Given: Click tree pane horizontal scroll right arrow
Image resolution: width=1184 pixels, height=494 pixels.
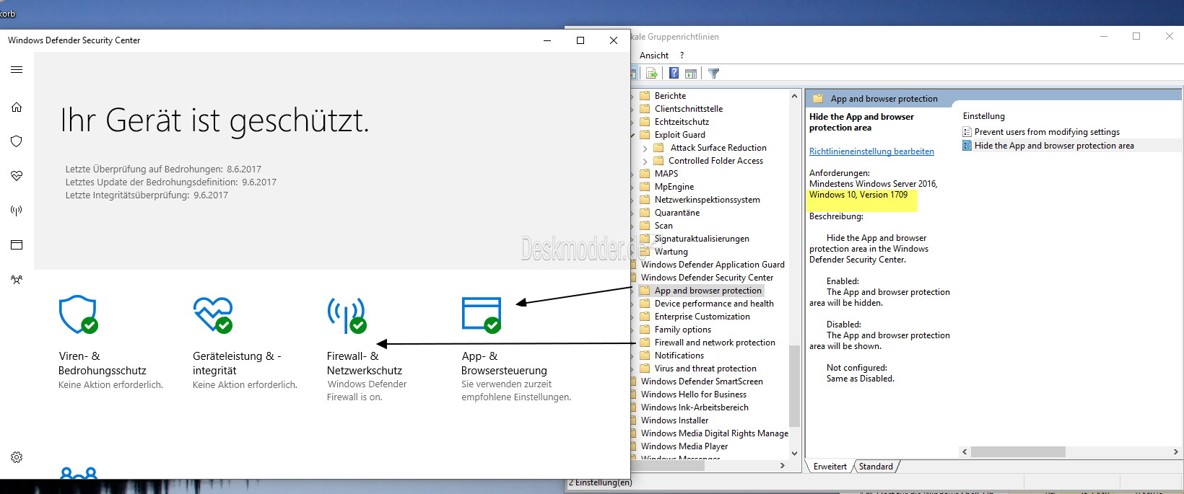Looking at the screenshot, I should pyautogui.click(x=783, y=466).
